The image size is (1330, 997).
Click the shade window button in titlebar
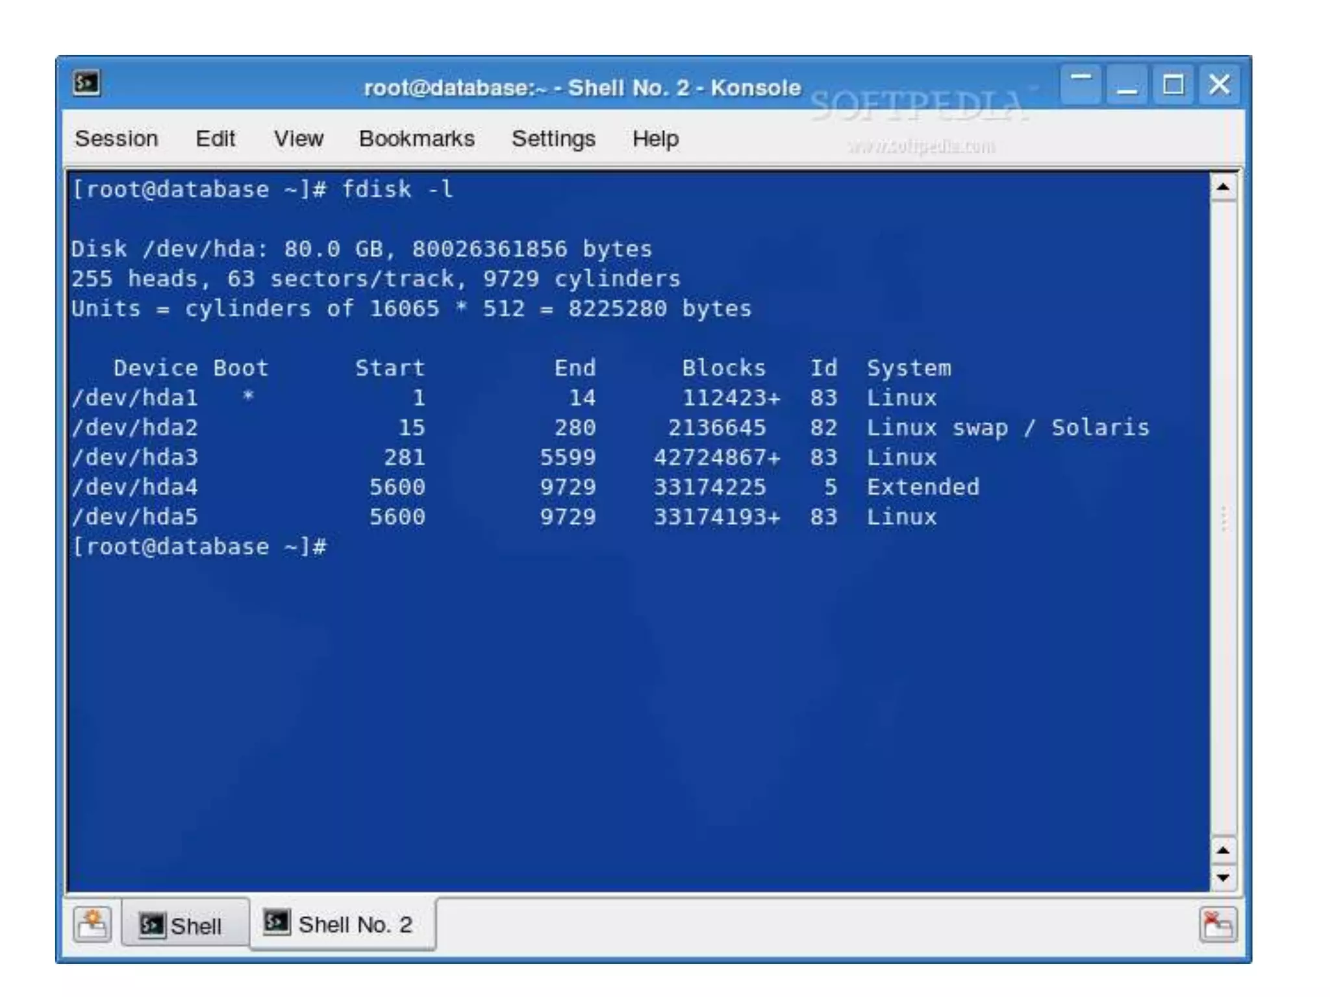pos(1081,84)
